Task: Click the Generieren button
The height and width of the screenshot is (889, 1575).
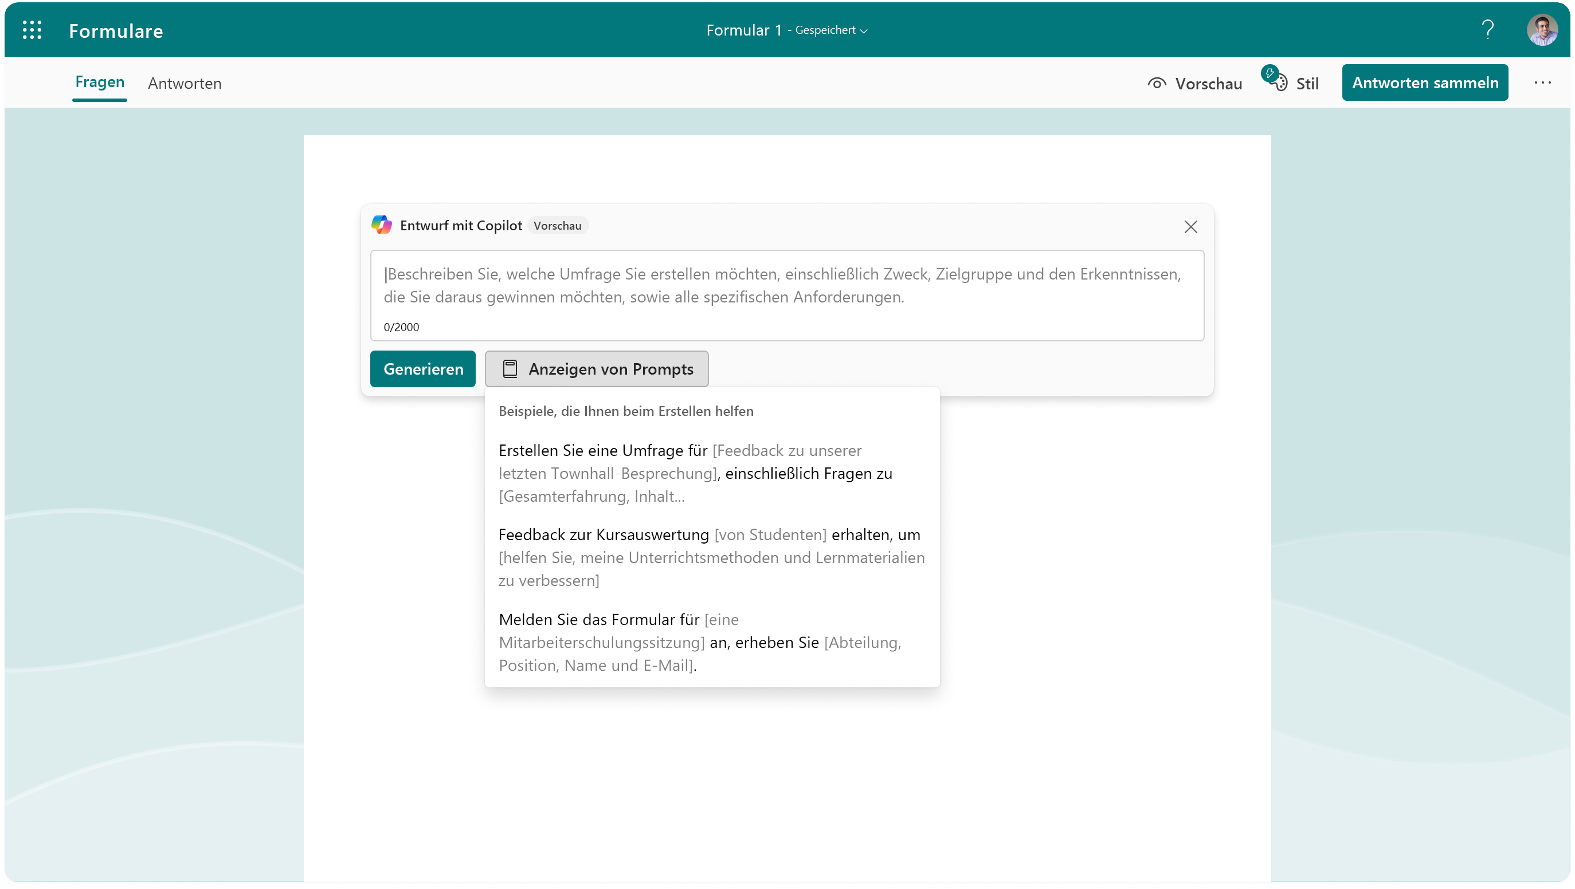Action: click(422, 368)
